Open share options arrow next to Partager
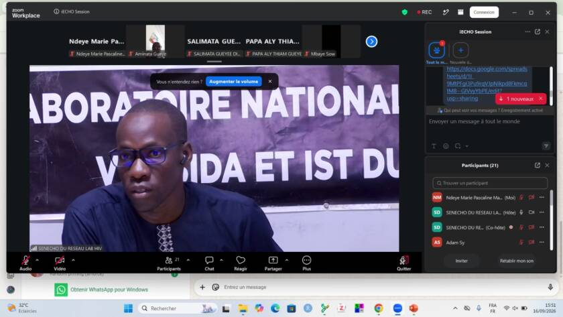This screenshot has height=317, width=563. point(287,260)
